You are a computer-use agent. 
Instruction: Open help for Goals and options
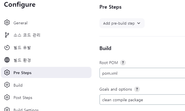coord(137,89)
